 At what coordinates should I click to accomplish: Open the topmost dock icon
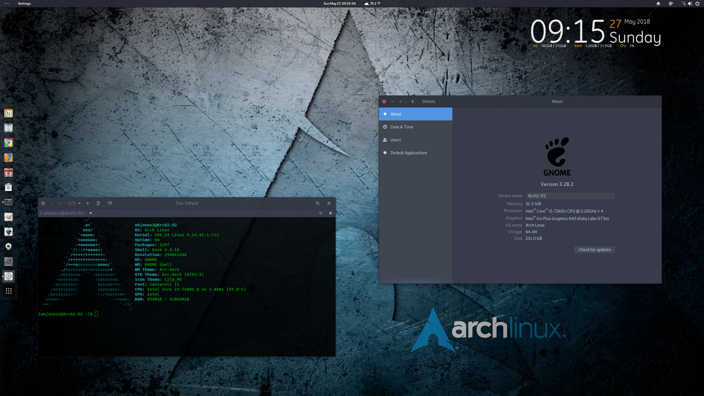(x=8, y=113)
